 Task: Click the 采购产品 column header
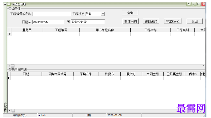[x=86, y=74]
